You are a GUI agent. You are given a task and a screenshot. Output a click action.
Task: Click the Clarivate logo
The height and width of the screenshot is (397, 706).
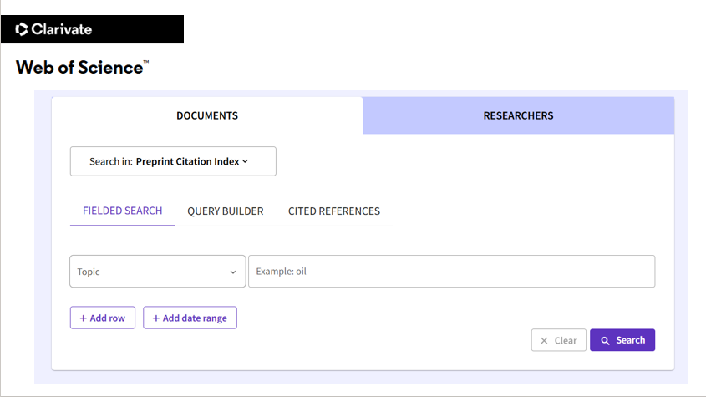click(53, 29)
